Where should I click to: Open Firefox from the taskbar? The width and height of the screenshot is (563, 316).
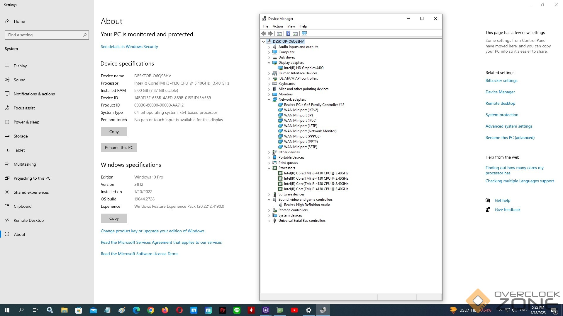click(x=165, y=310)
